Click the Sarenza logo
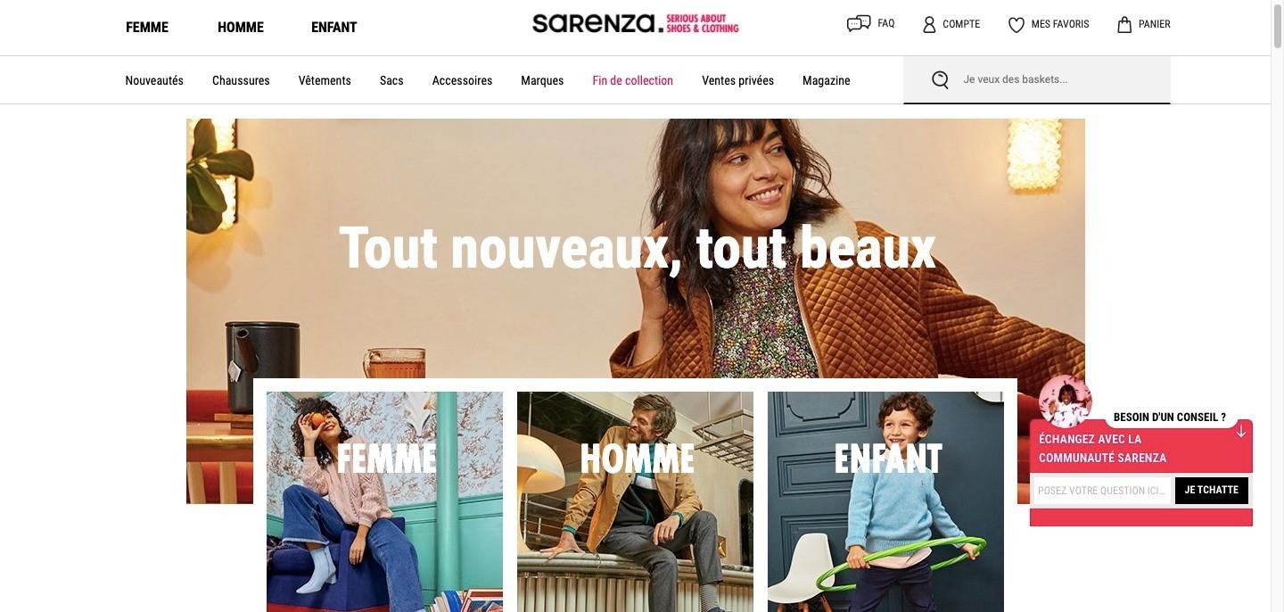This screenshot has height=612, width=1284. tap(635, 23)
